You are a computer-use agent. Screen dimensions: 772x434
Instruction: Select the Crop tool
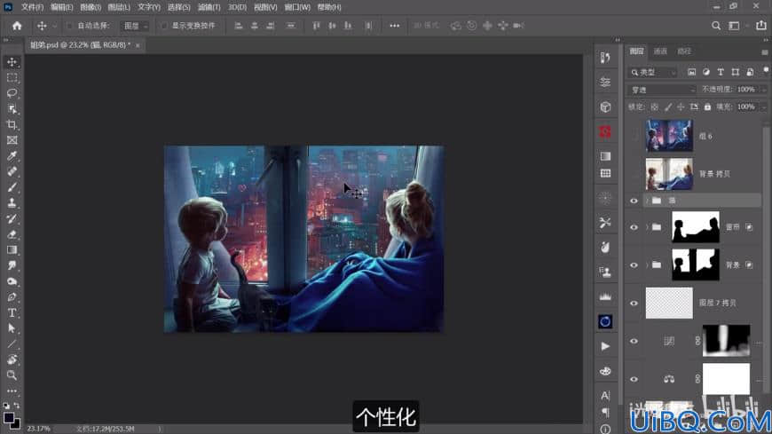[x=12, y=124]
